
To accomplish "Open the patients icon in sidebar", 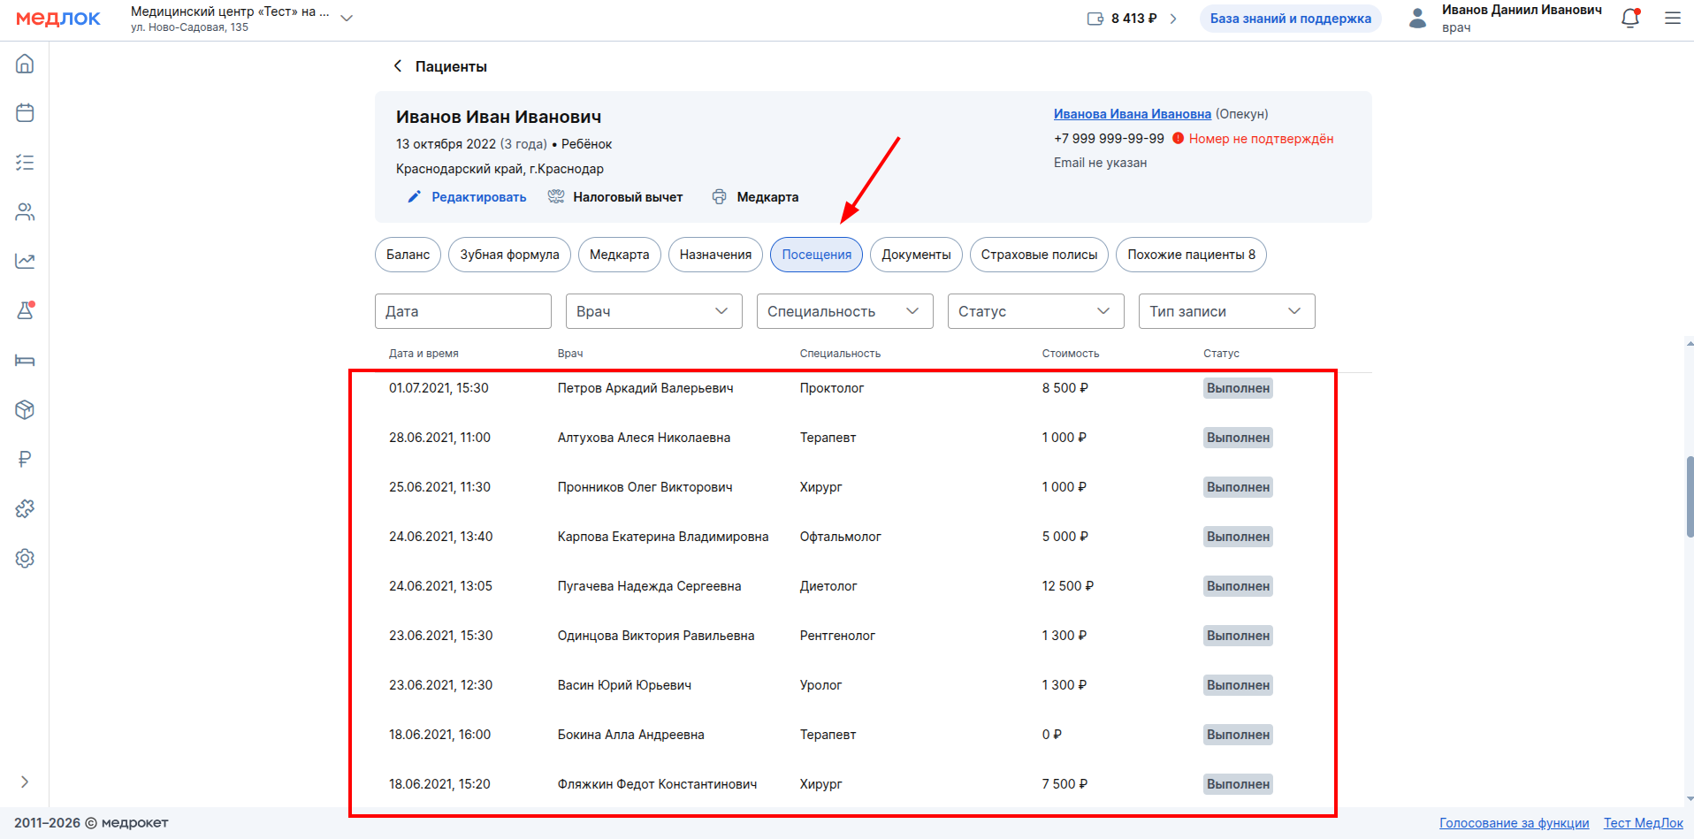I will coord(25,212).
